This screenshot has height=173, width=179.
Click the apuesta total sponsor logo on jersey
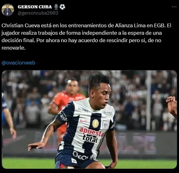click(x=91, y=135)
